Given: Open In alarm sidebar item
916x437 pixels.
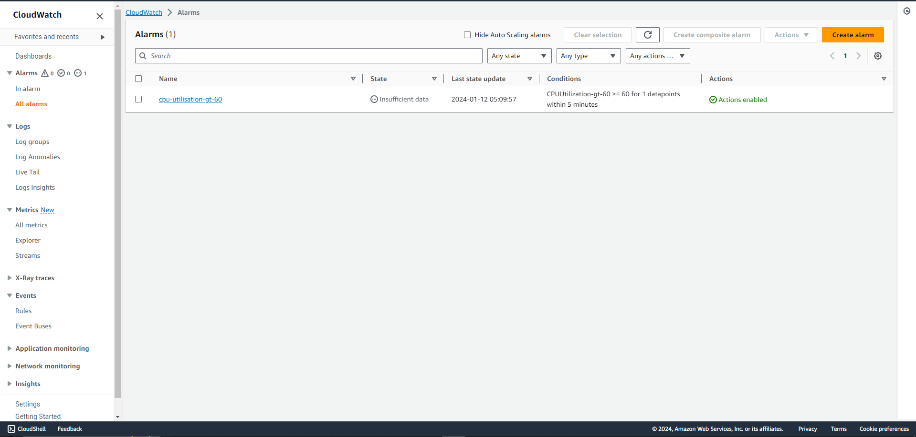Looking at the screenshot, I should click(x=28, y=89).
